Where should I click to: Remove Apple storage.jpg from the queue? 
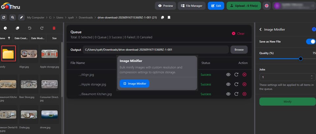pyautogui.click(x=245, y=84)
